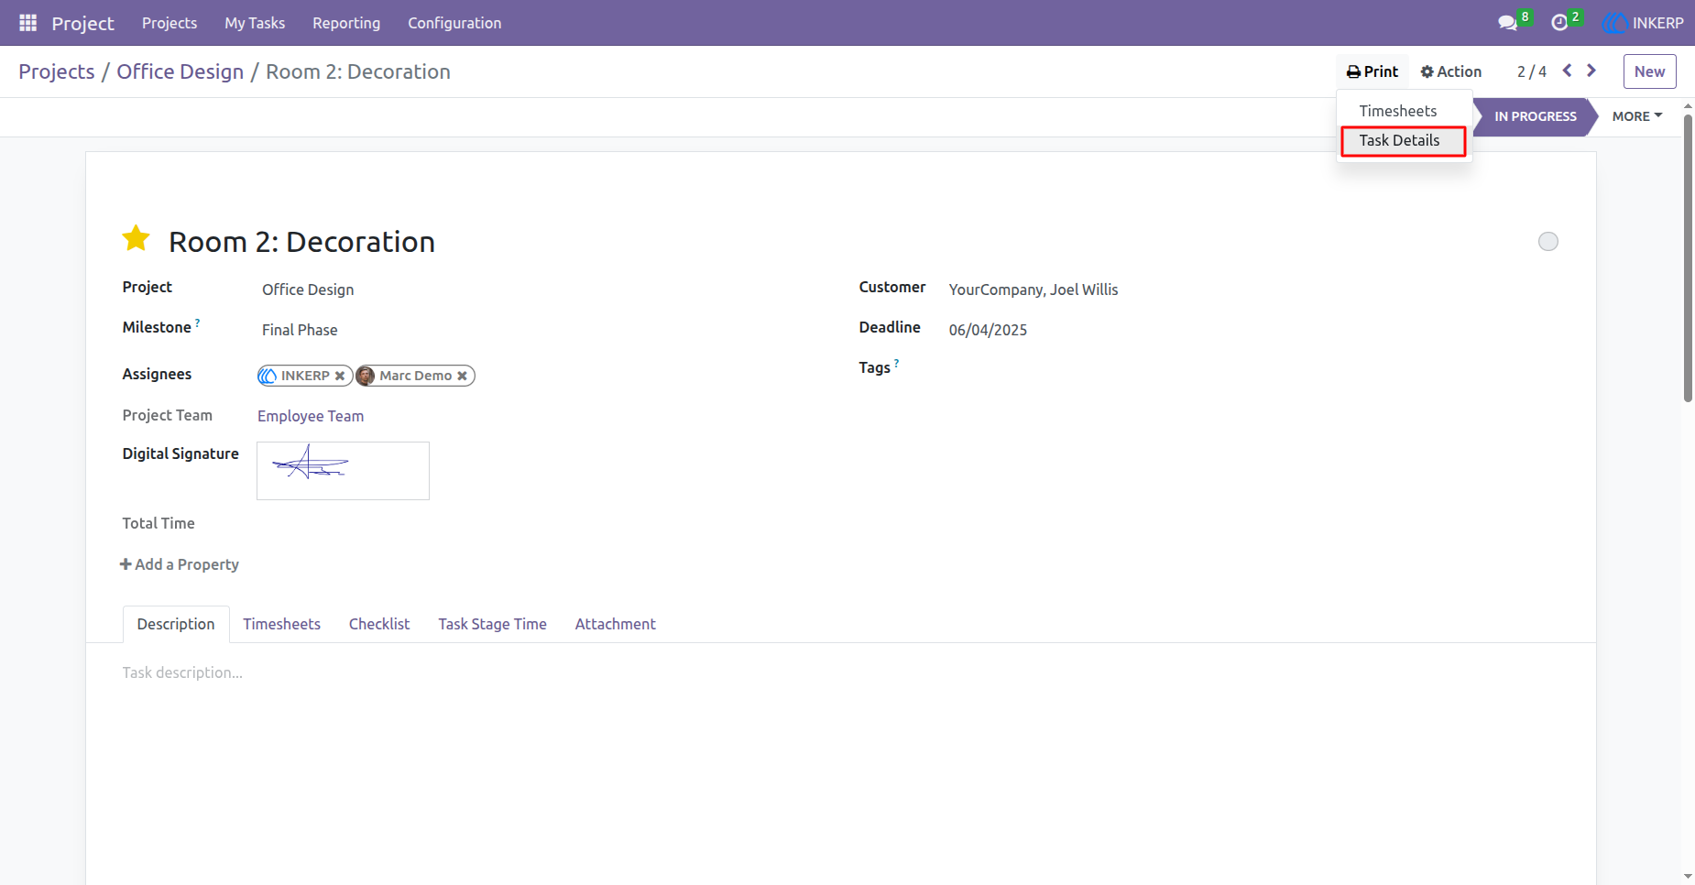Click the digital signature image box
The width and height of the screenshot is (1695, 885).
tap(343, 471)
